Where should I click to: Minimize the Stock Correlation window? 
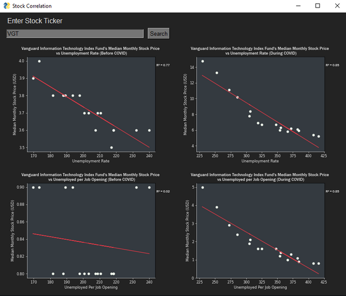pyautogui.click(x=298, y=6)
